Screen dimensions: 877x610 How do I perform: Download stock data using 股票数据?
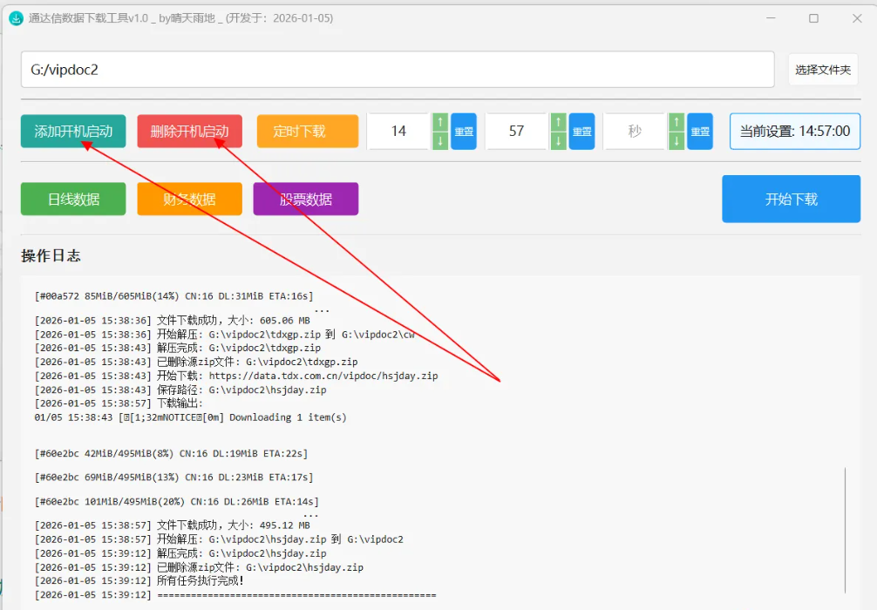tap(305, 199)
